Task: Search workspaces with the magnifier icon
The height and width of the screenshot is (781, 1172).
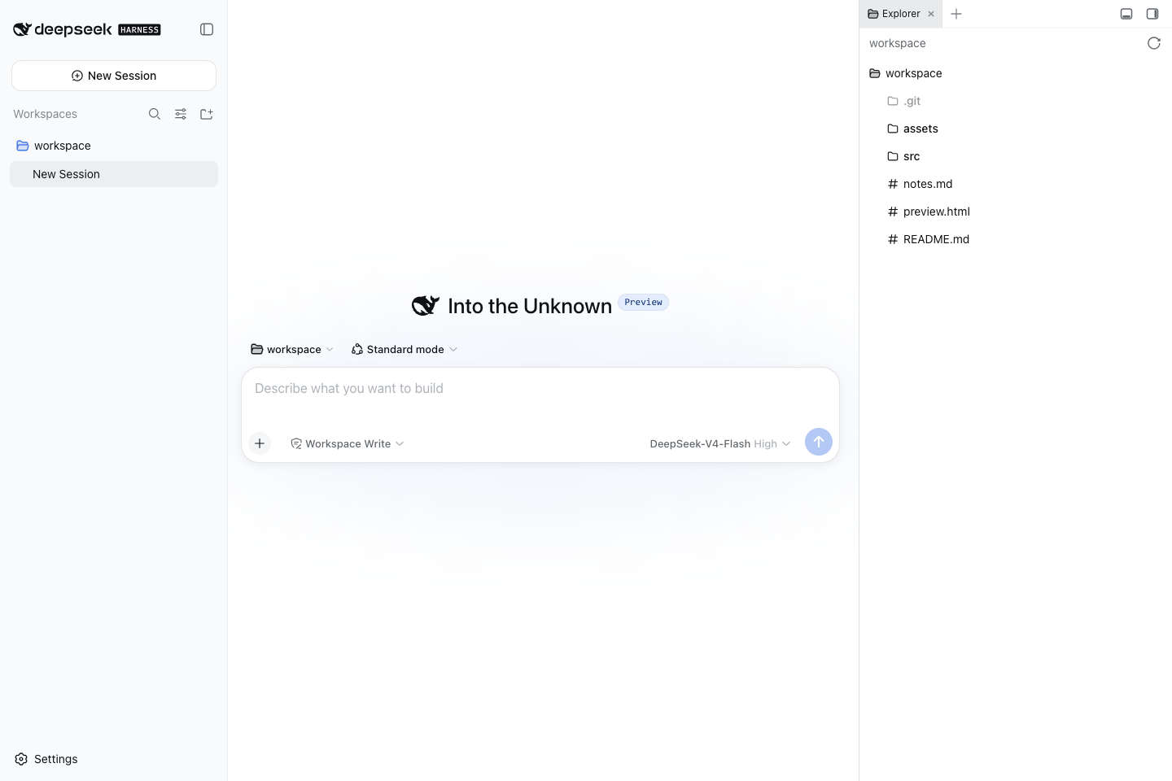Action: pos(155,114)
